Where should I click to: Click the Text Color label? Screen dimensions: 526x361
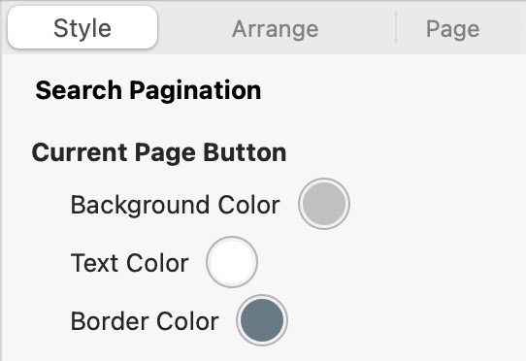[x=129, y=263]
